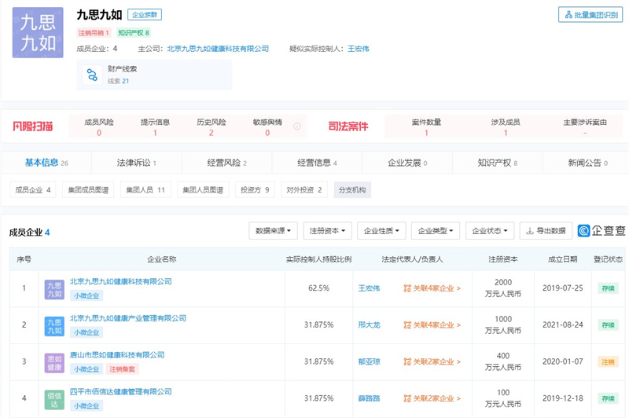Open 关联4家企业 link for 邢大龙
This screenshot has width=629, height=418.
pyautogui.click(x=432, y=325)
